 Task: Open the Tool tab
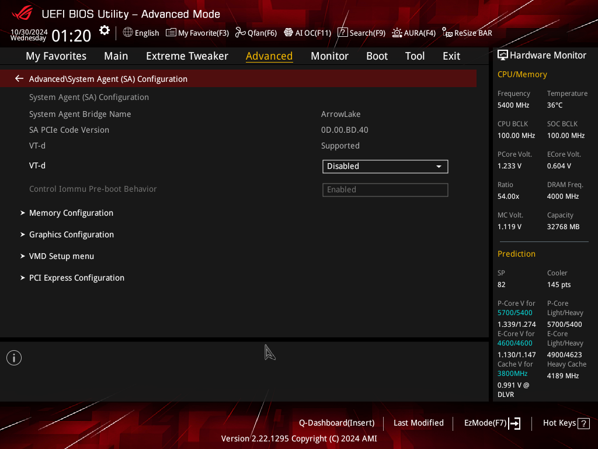click(x=415, y=56)
